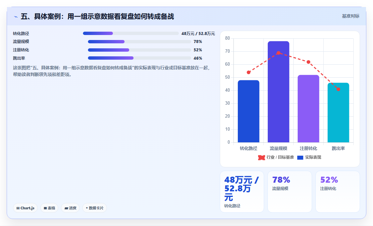Click the indigo 流量规模 bar in chart

point(278,92)
